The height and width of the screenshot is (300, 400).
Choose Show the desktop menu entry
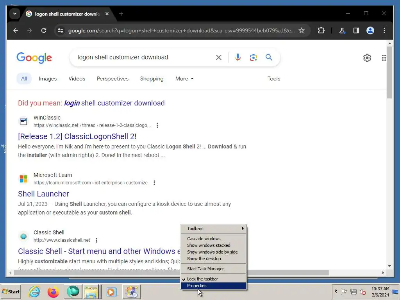pos(214,259)
